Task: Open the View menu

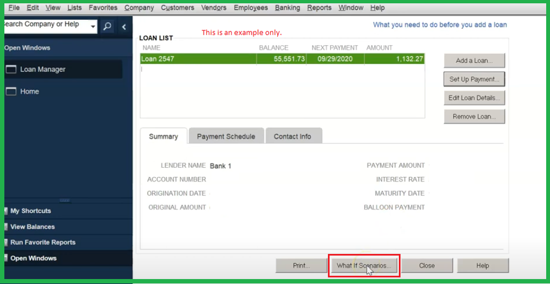Action: click(x=53, y=7)
